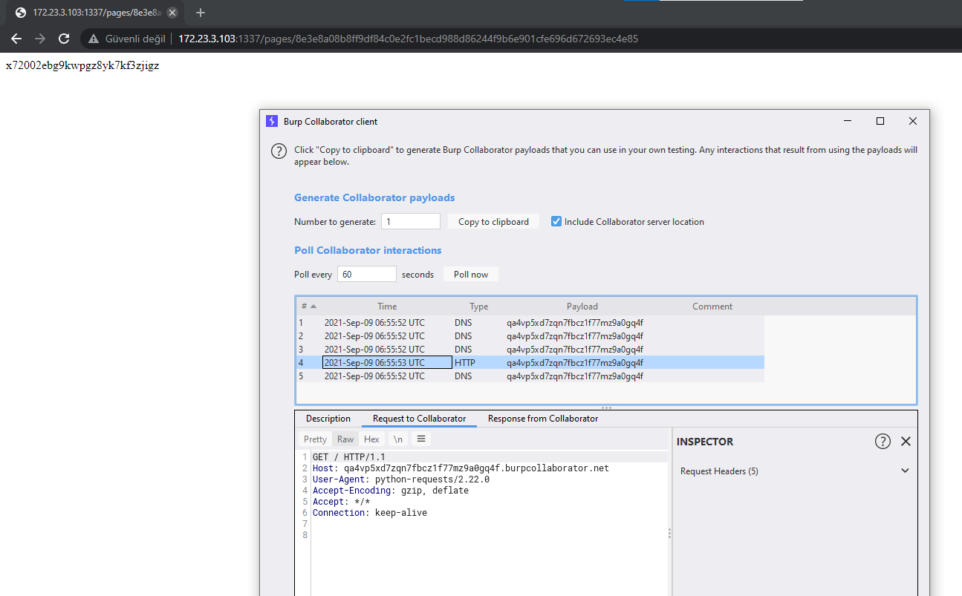Image resolution: width=962 pixels, height=596 pixels.
Task: Select the HTTP interaction row 4
Action: 530,363
